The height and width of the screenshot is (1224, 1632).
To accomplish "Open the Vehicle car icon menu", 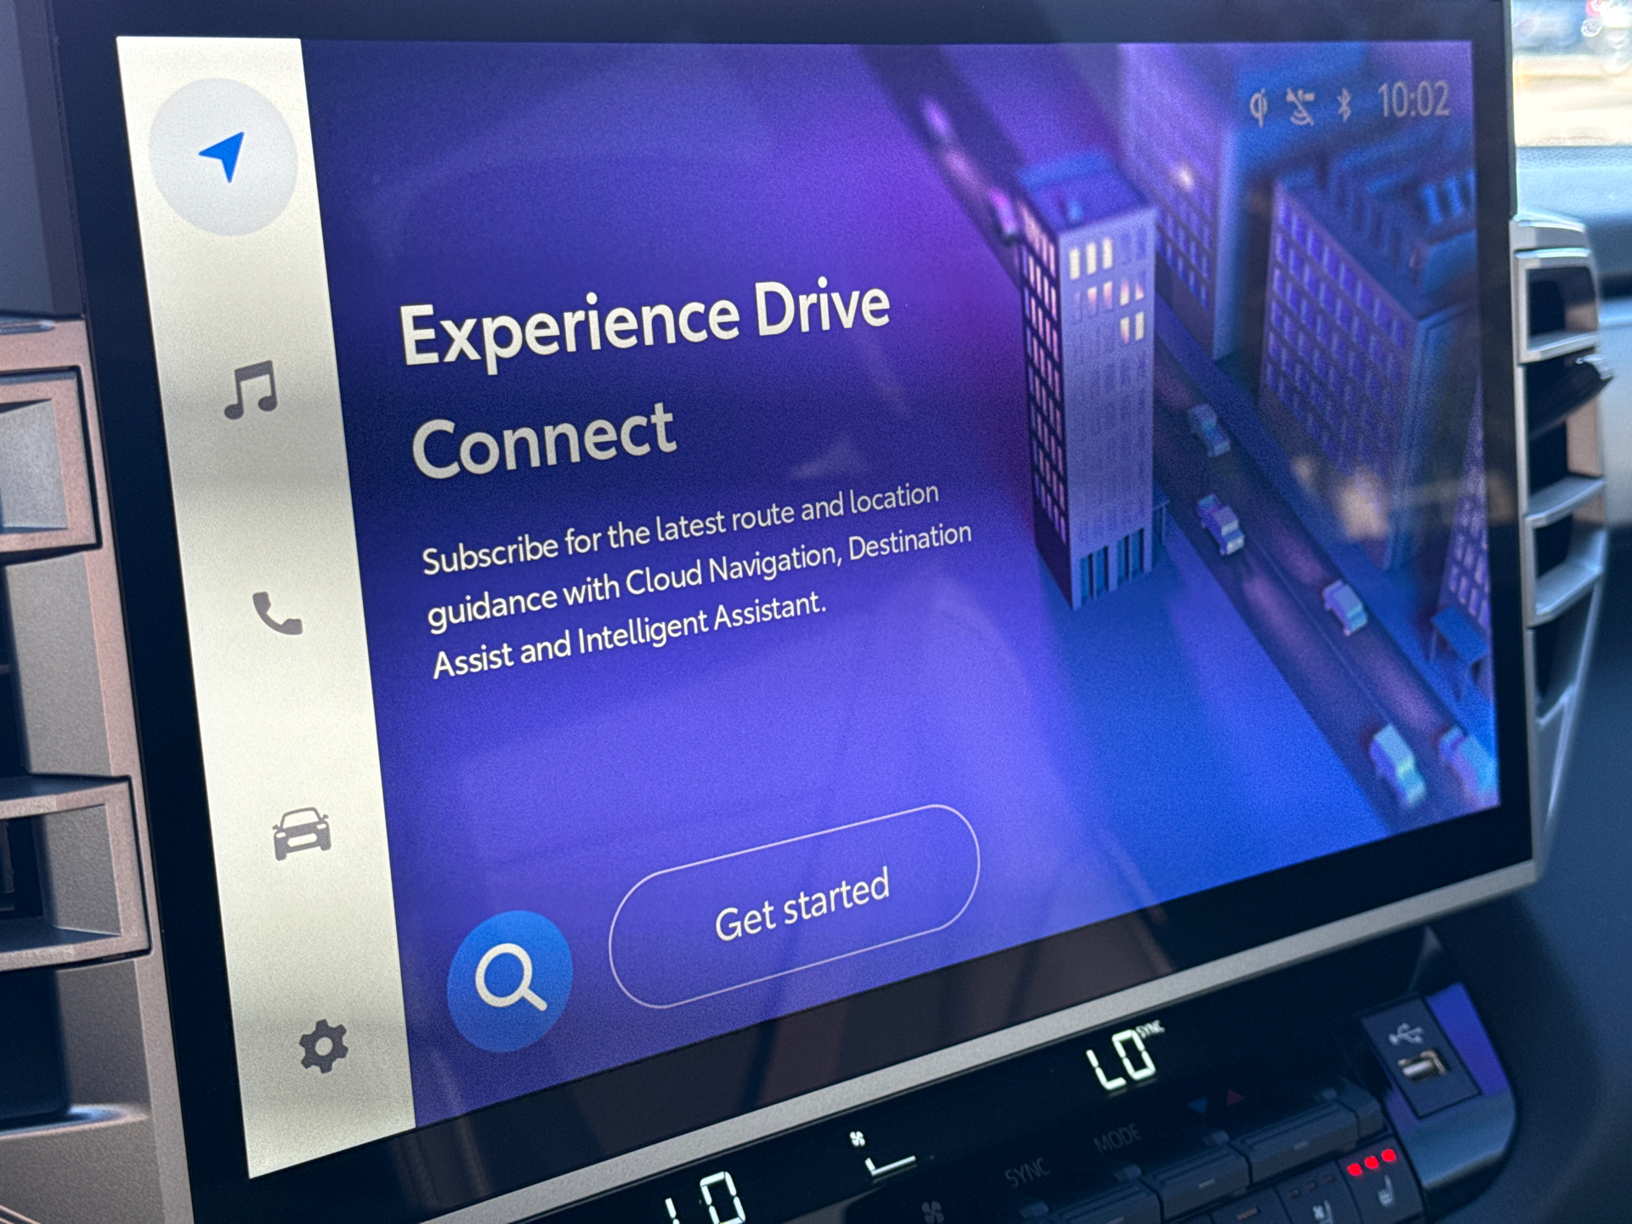I will [x=301, y=833].
